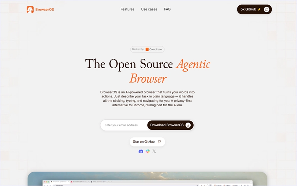
Task: Click the gold star icon in the header
Action: [x=259, y=9]
